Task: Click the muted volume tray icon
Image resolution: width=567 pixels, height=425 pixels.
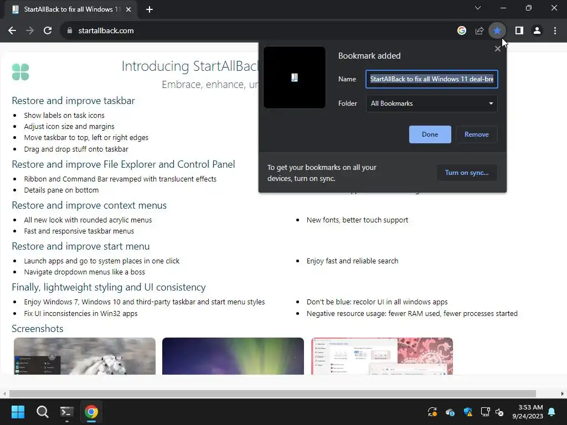Action: point(499,412)
